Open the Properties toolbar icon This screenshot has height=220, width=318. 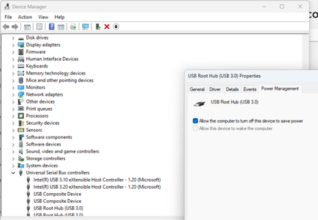[x=39, y=27]
